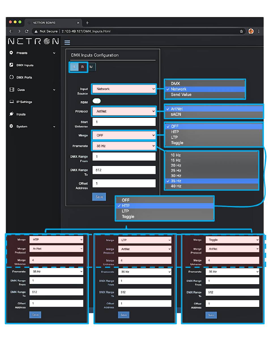Viewport: 269px width, 362px height.
Task: Click Merge Universe field in the Toggle panel
Action: pyautogui.click(x=232, y=260)
